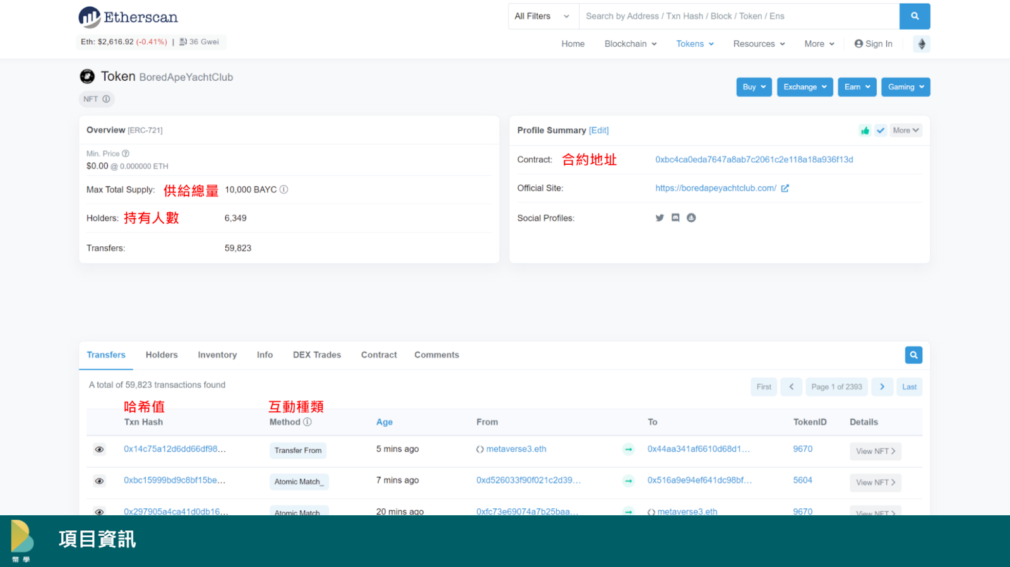Go to next page with right chevron
The height and width of the screenshot is (567, 1010).
pos(882,387)
